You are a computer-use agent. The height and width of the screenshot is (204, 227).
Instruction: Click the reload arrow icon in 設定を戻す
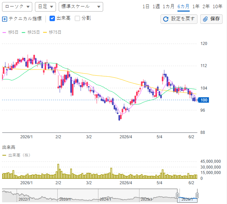(x=166, y=19)
